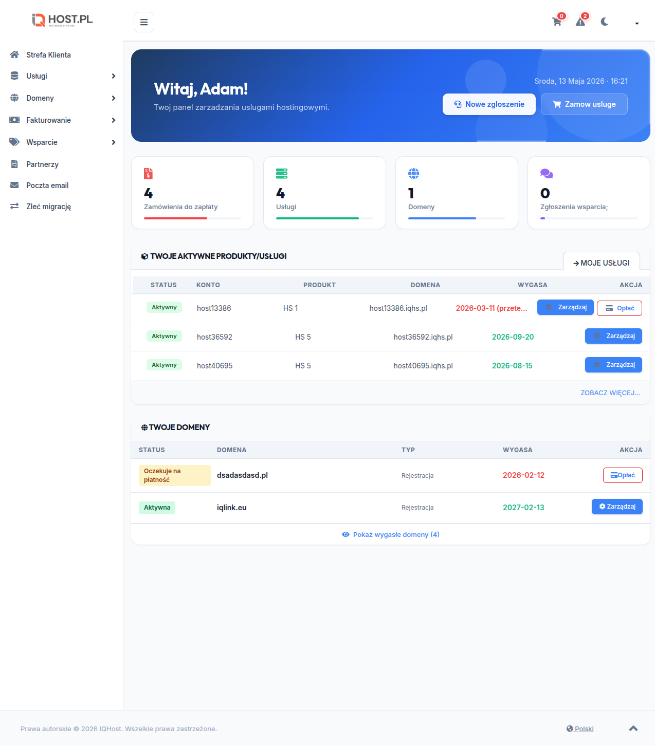Open Zleć migrację menu item
655x746 pixels.
pos(49,207)
